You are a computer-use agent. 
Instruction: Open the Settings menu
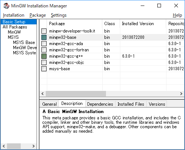click(x=59, y=15)
